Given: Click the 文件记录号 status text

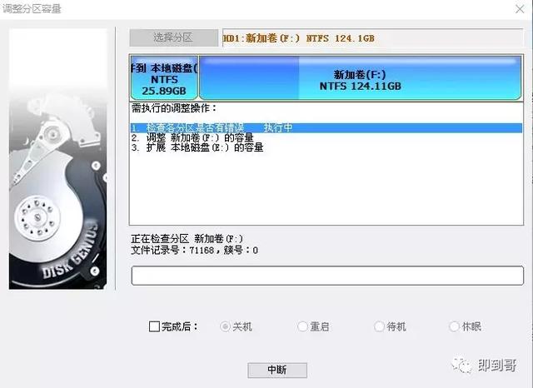Looking at the screenshot, I should click(194, 251).
